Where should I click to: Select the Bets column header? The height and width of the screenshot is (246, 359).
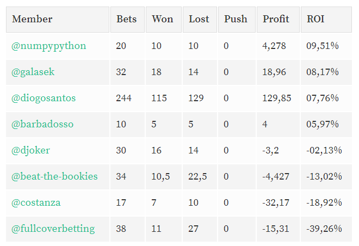point(127,20)
